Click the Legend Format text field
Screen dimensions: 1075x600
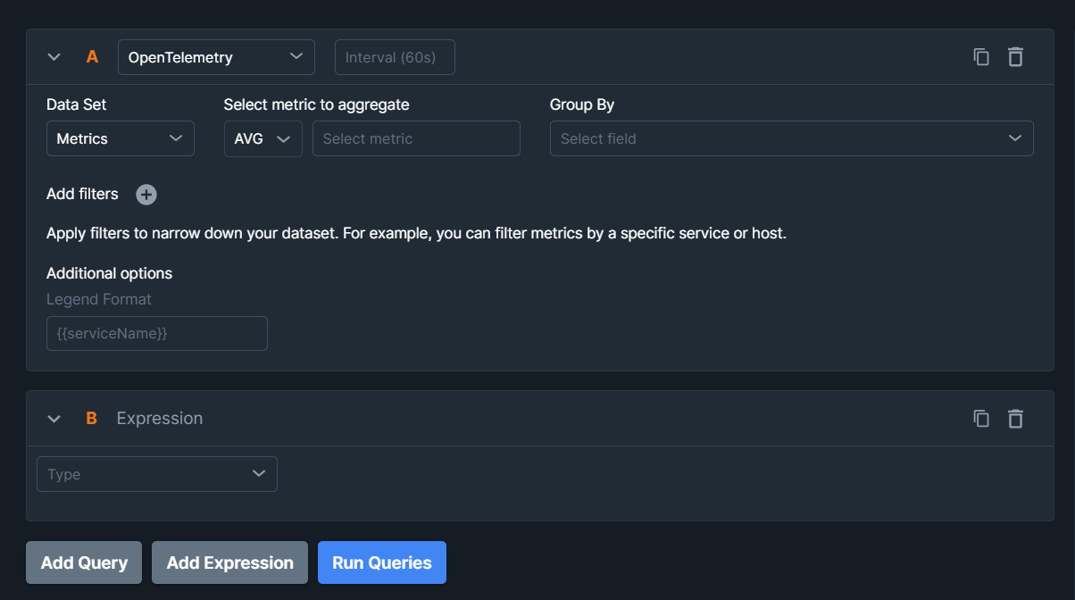click(x=156, y=333)
